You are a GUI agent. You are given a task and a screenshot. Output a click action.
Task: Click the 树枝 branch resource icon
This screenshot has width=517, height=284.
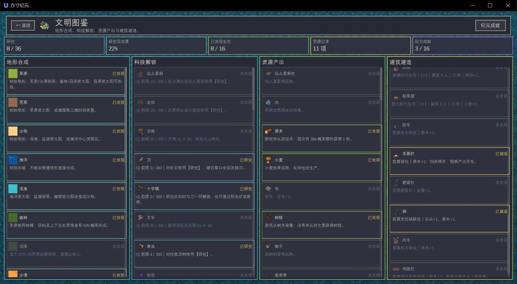tap(269, 218)
